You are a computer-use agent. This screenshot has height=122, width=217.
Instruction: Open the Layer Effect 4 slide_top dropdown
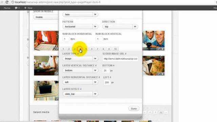click(80, 94)
